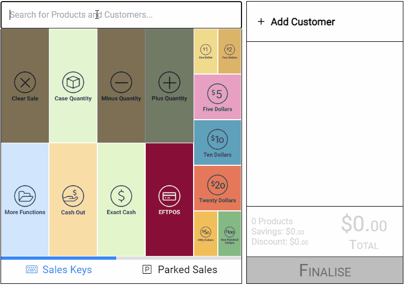Tap the Minus Quantity icon
The height and width of the screenshot is (286, 405).
(x=121, y=83)
